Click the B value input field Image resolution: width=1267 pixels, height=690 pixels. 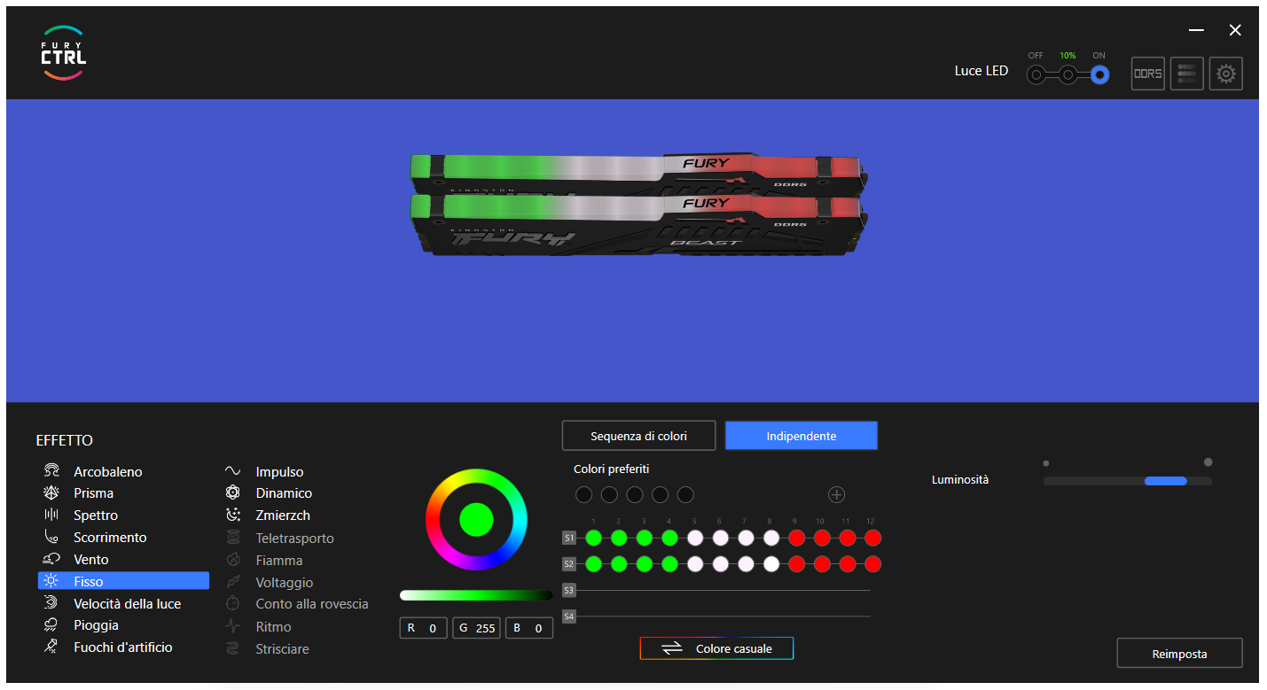(x=529, y=628)
